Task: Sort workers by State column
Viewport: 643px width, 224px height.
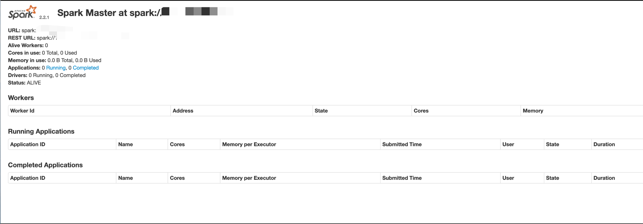Action: coord(321,111)
